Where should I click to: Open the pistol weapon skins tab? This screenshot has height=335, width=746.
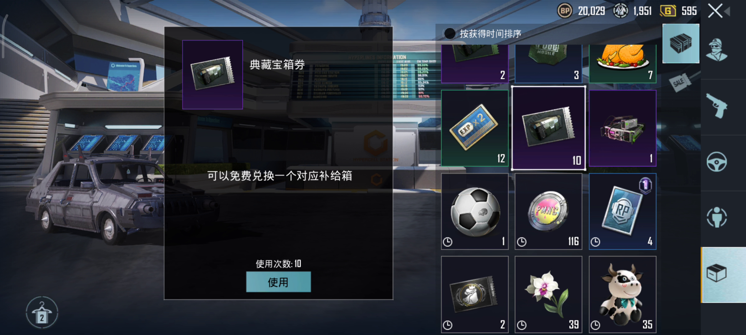point(717,105)
